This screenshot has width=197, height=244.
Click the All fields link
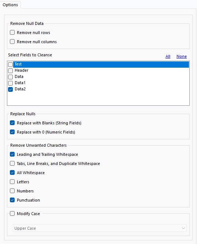pyautogui.click(x=168, y=56)
